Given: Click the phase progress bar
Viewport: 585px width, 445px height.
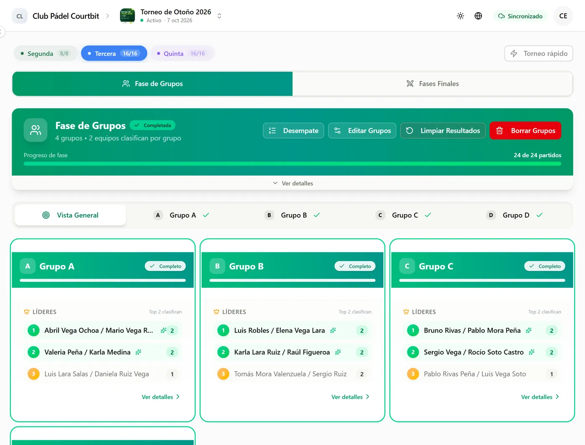Looking at the screenshot, I should point(292,164).
